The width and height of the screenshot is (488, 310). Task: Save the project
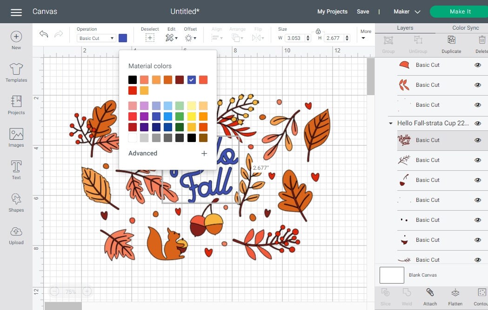[x=363, y=11]
